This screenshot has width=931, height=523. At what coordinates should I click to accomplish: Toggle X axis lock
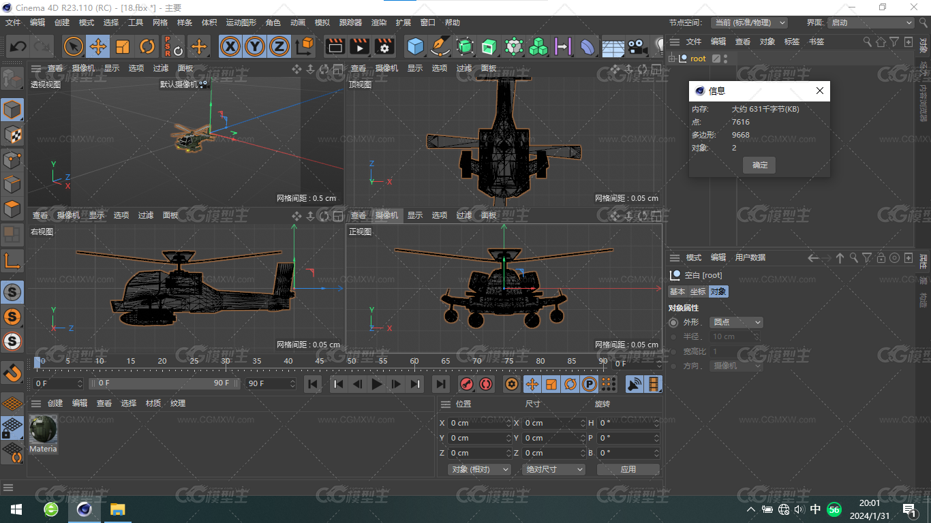[x=231, y=46]
